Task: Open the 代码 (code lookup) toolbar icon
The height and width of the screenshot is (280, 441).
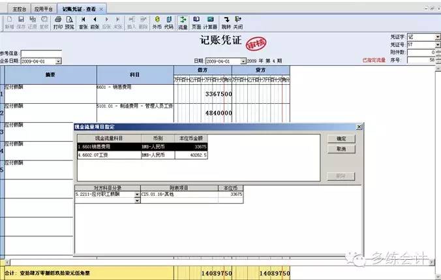Action: [x=169, y=22]
